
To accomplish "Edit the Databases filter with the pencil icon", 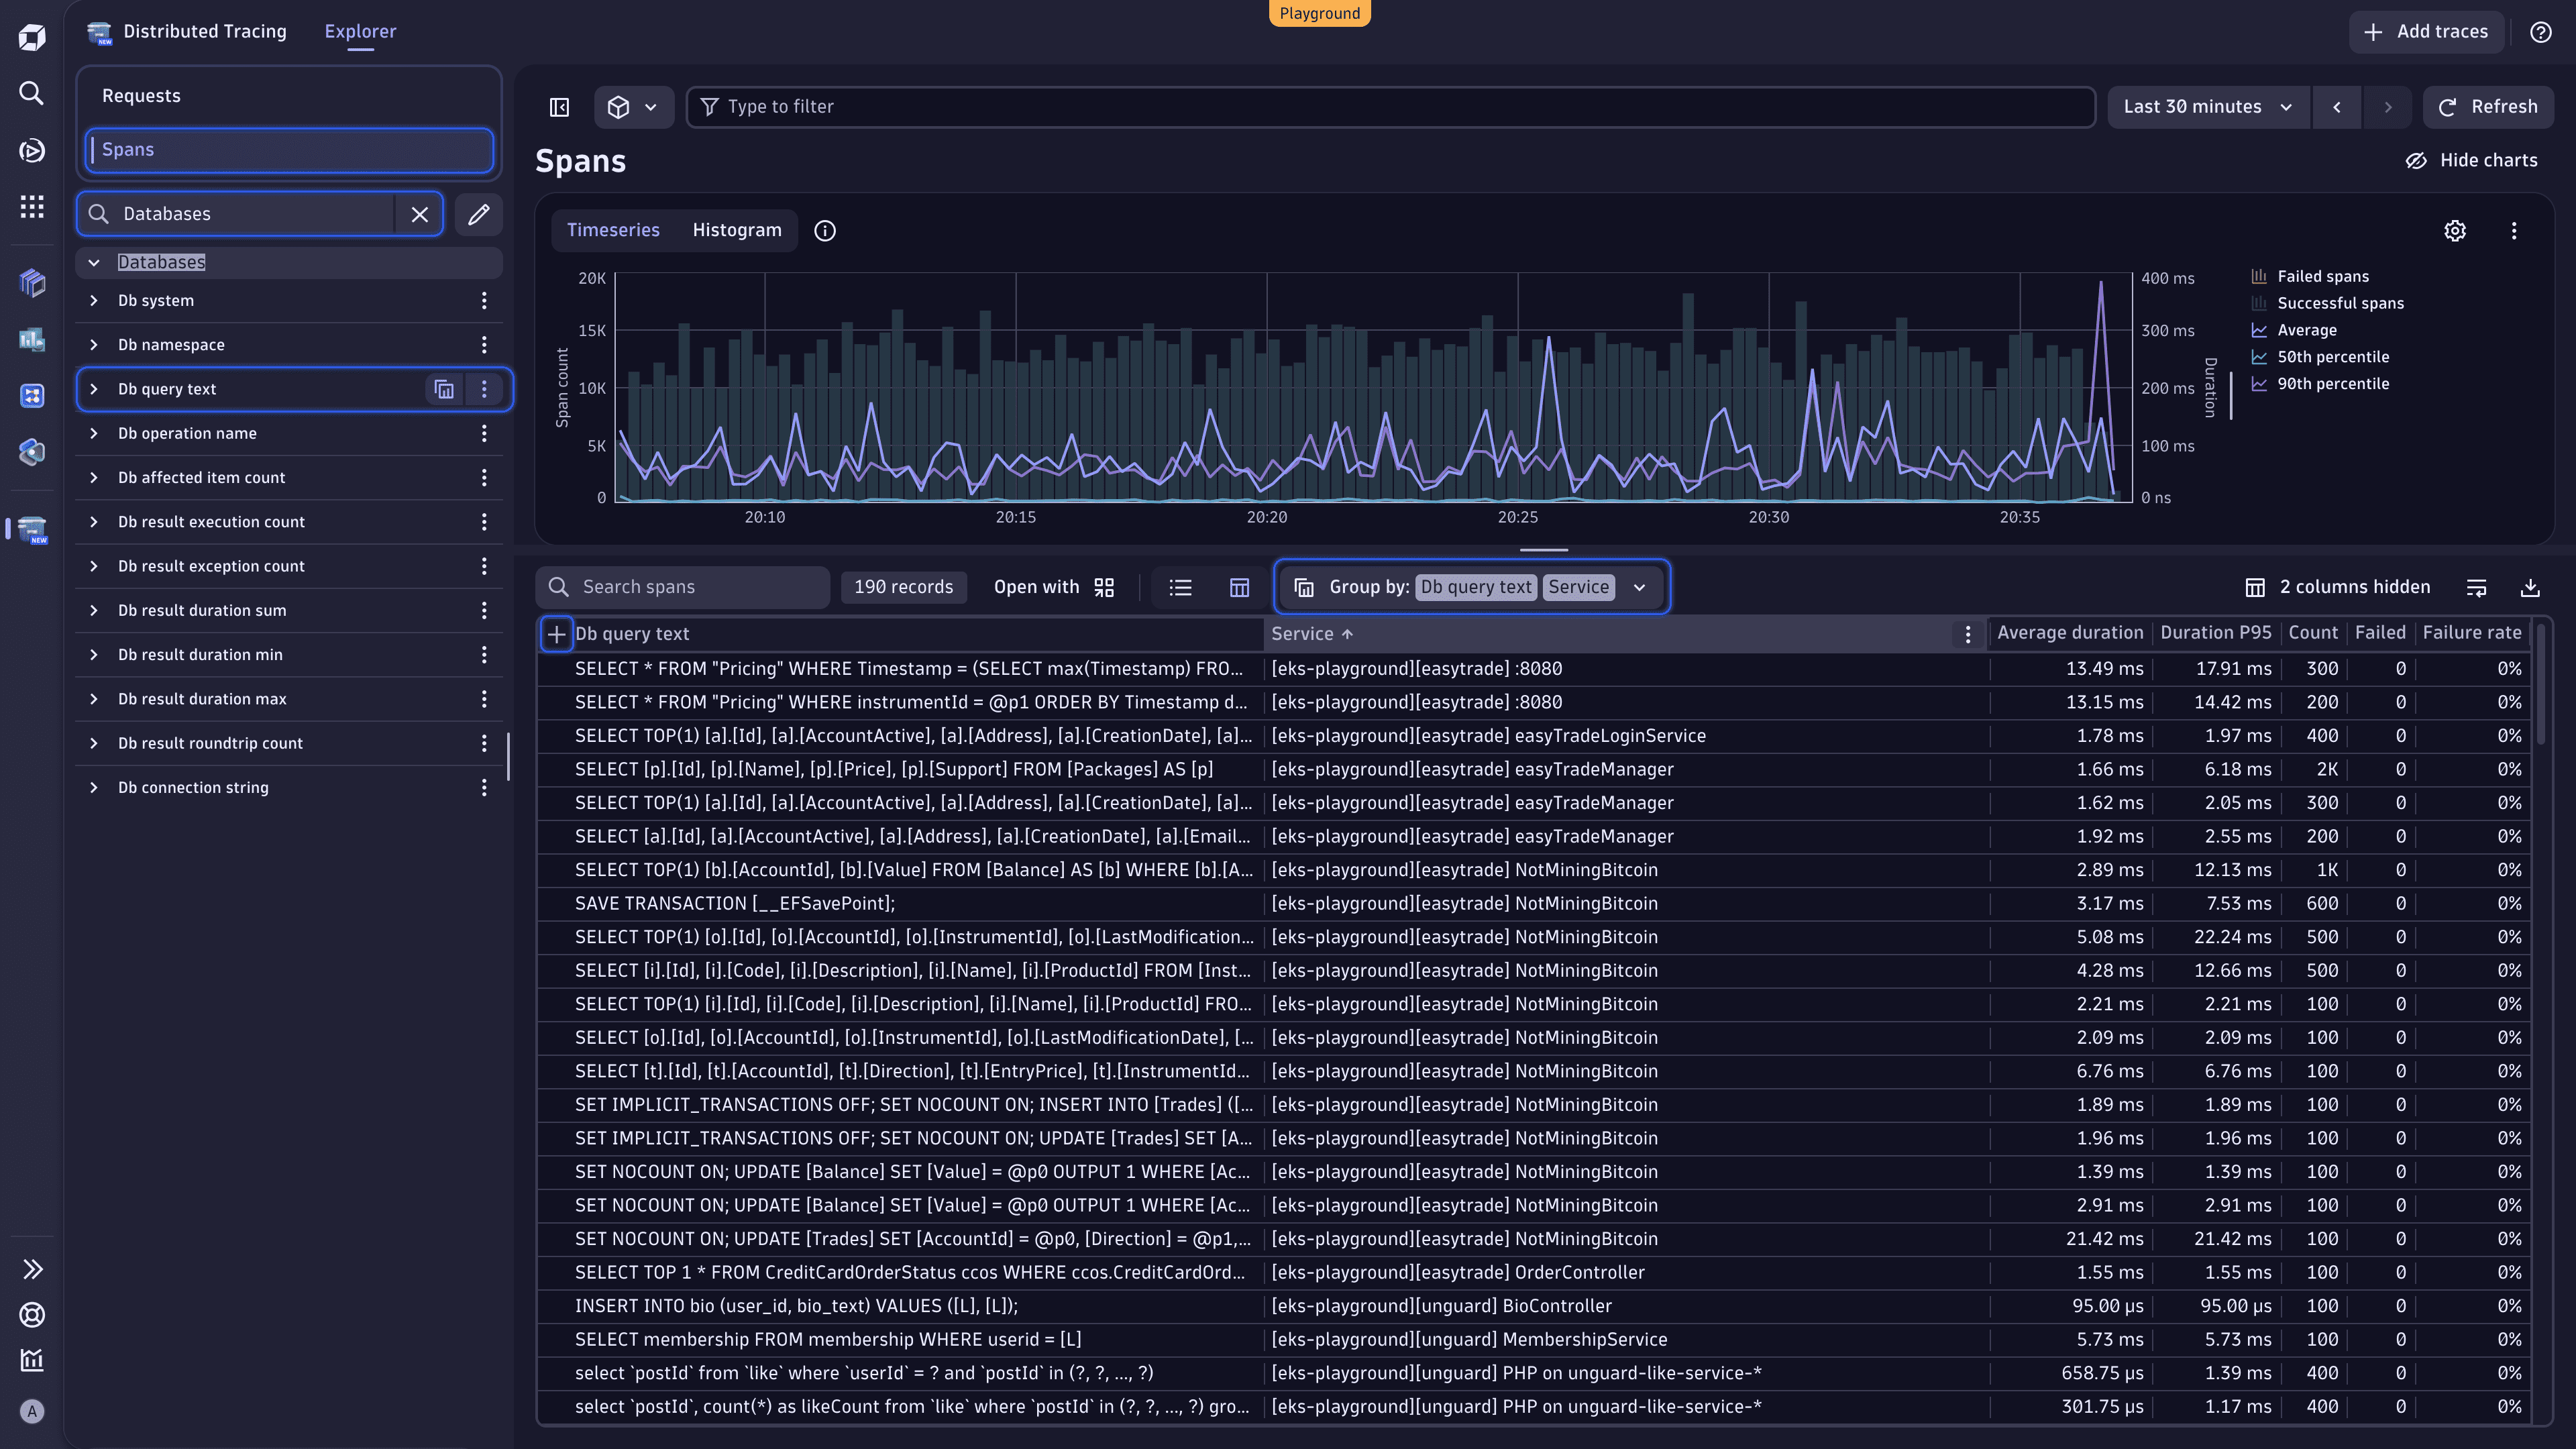I will point(478,214).
